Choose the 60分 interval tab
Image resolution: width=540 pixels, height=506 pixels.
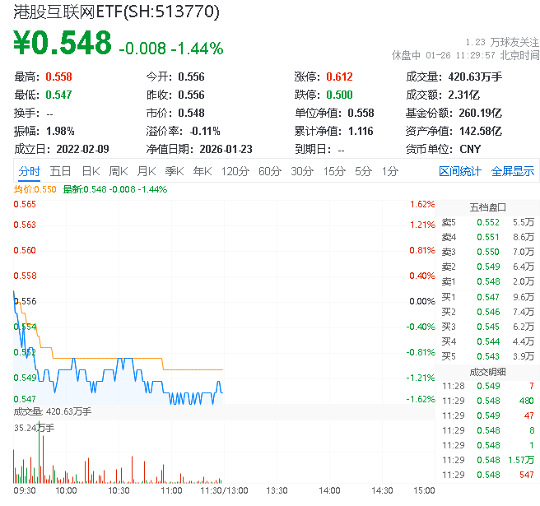[x=270, y=171]
